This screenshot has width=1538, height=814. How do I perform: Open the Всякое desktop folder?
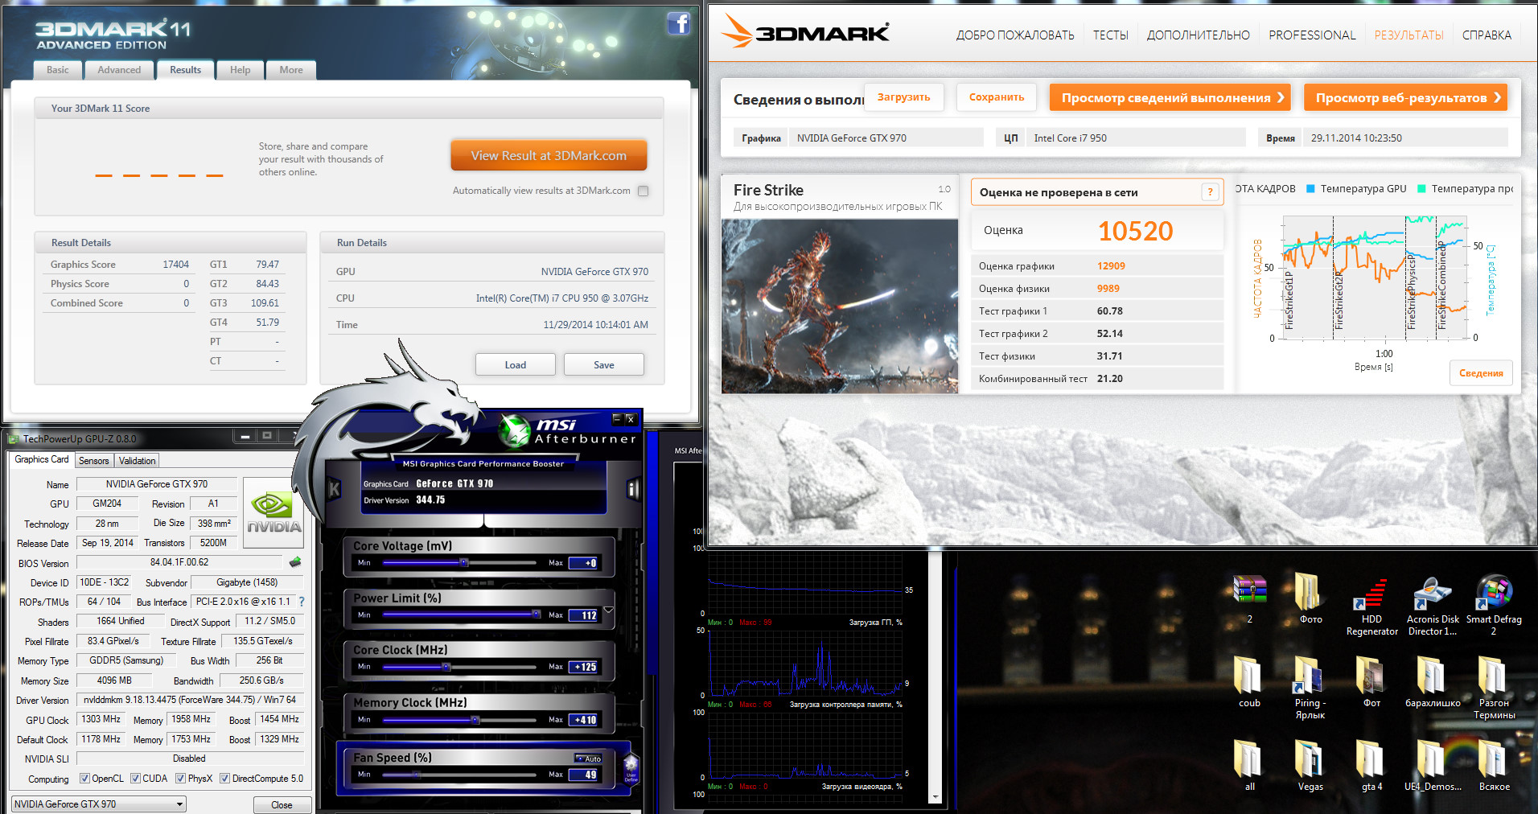point(1494,767)
